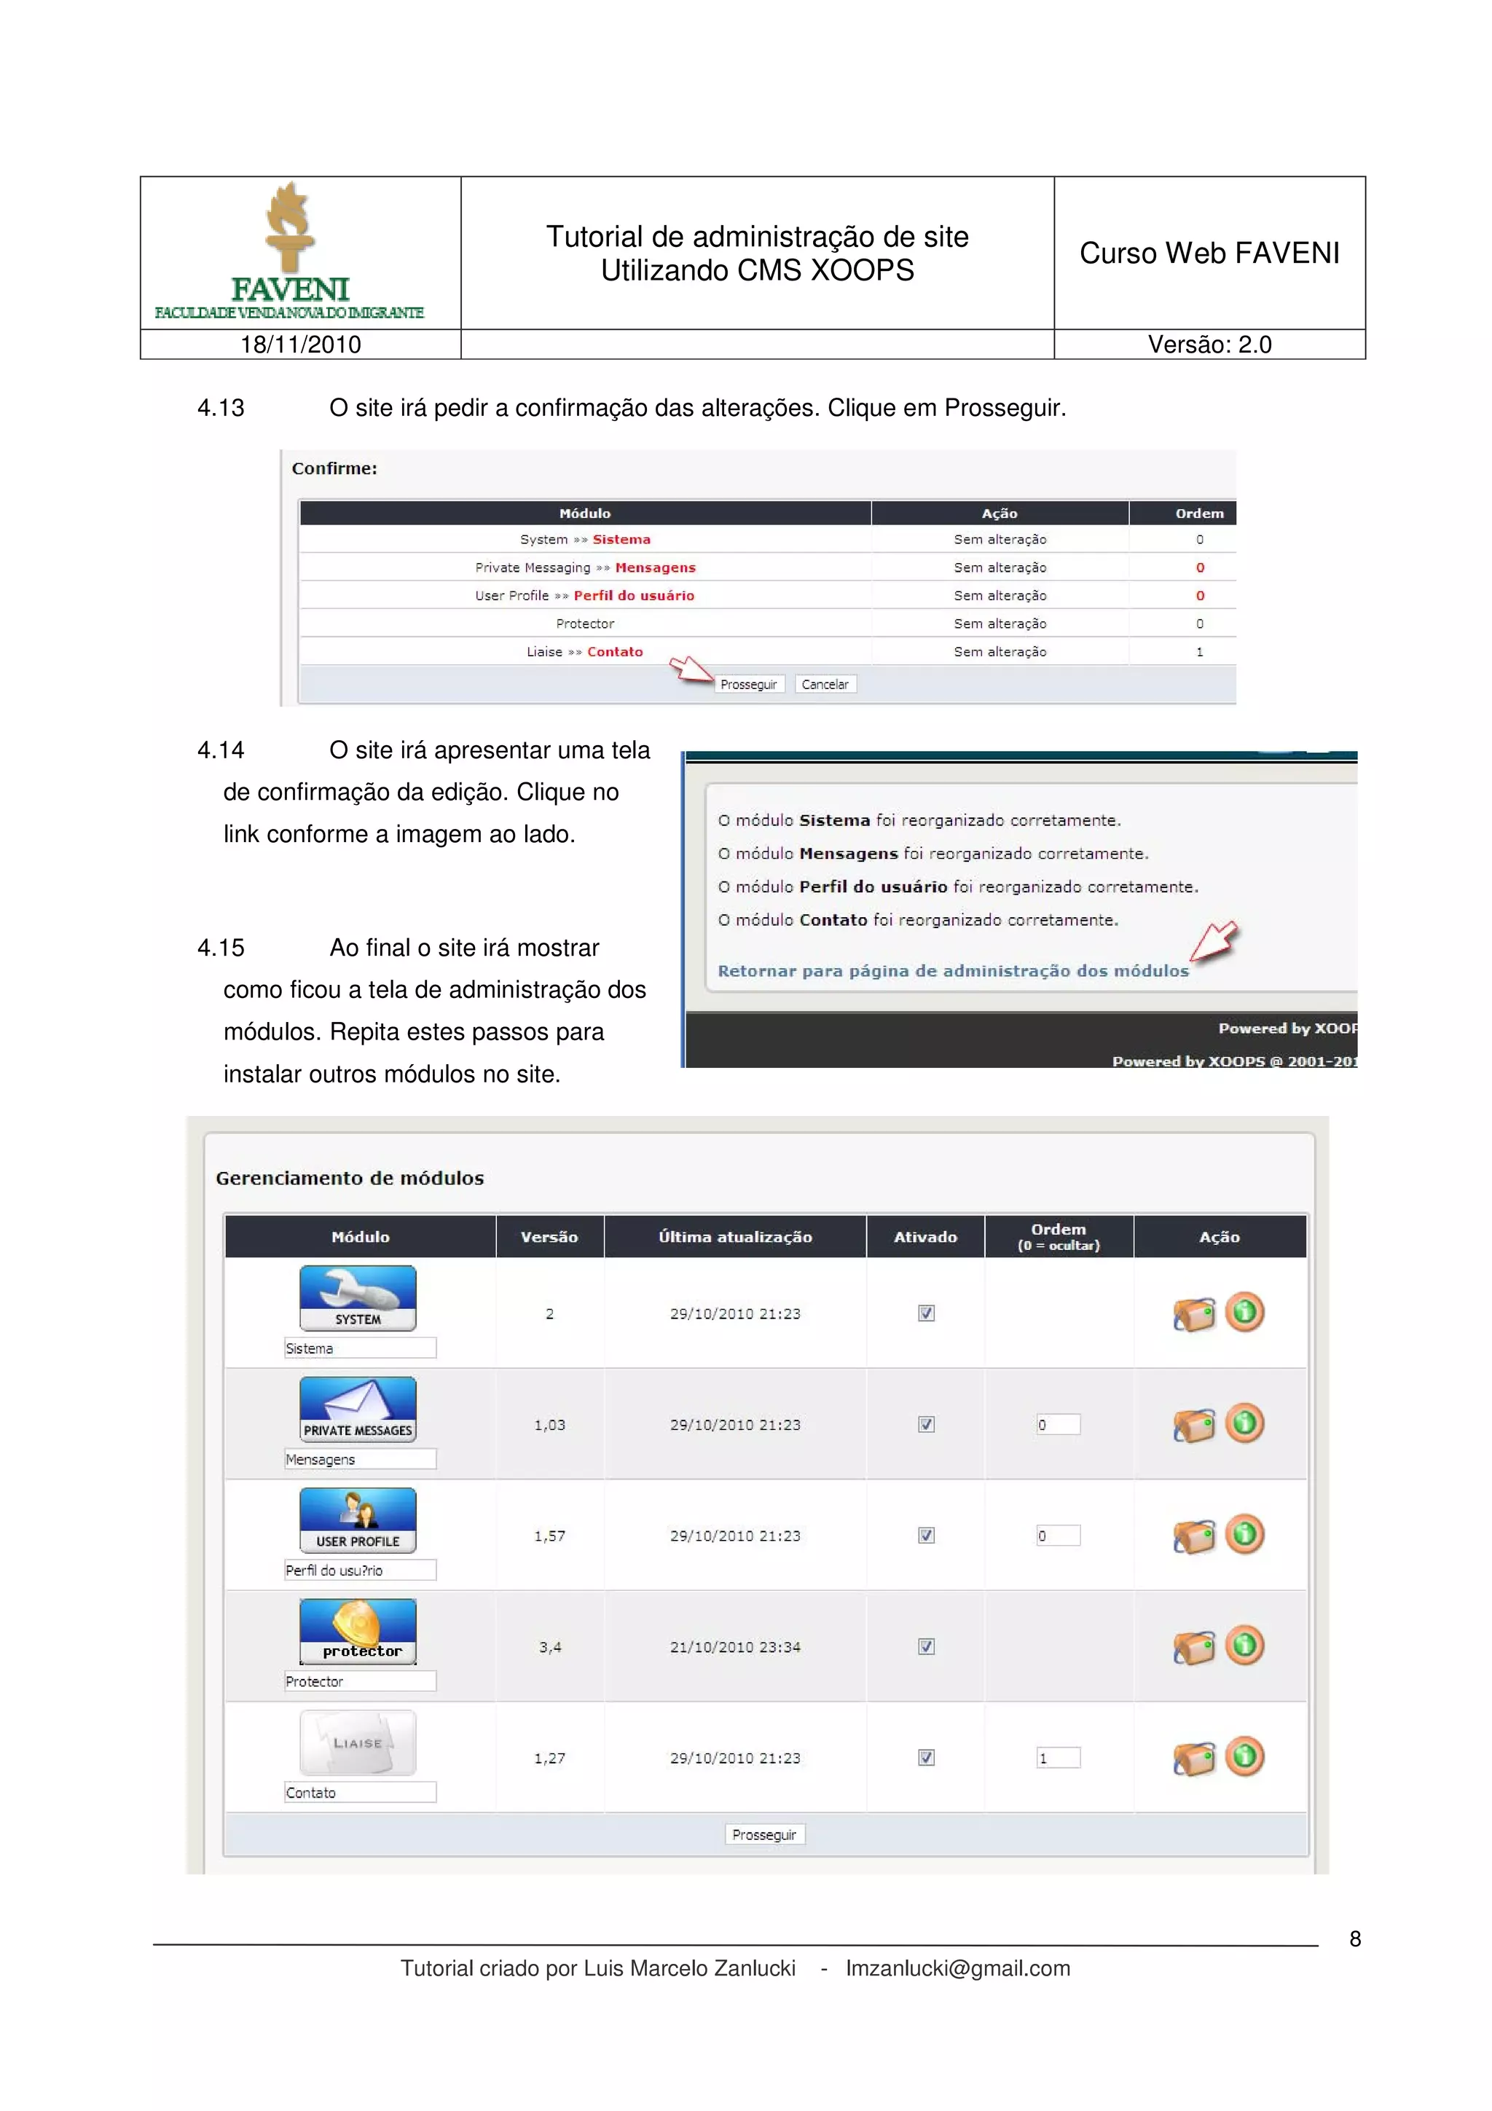Viewport: 1492px width, 2111px height.
Task: Click version value 3,4
Action: point(550,1648)
